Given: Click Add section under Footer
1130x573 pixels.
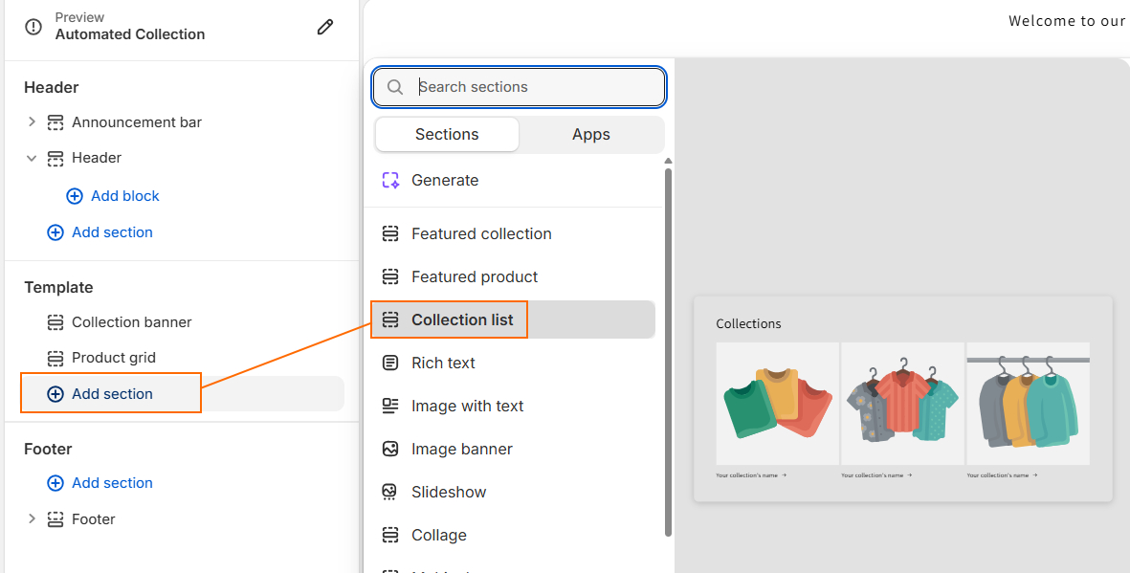Looking at the screenshot, I should tap(100, 482).
